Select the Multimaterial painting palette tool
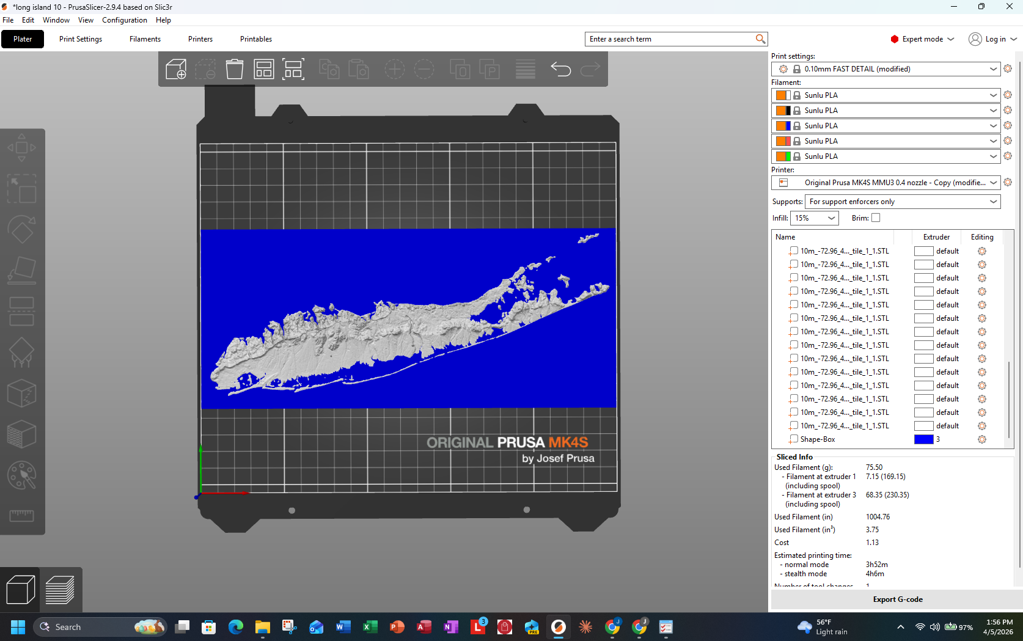The height and width of the screenshot is (641, 1023). 21,475
